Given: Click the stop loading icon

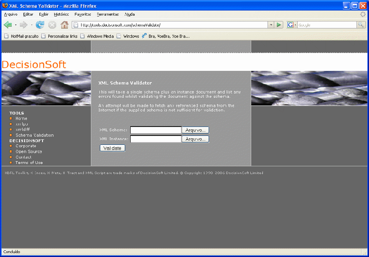Looking at the screenshot, I should [x=52, y=25].
